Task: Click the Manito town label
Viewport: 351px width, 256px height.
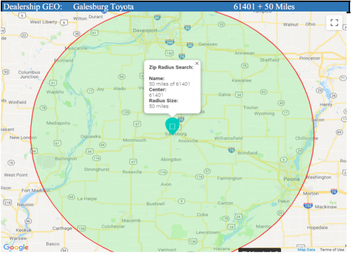Action: [x=263, y=226]
